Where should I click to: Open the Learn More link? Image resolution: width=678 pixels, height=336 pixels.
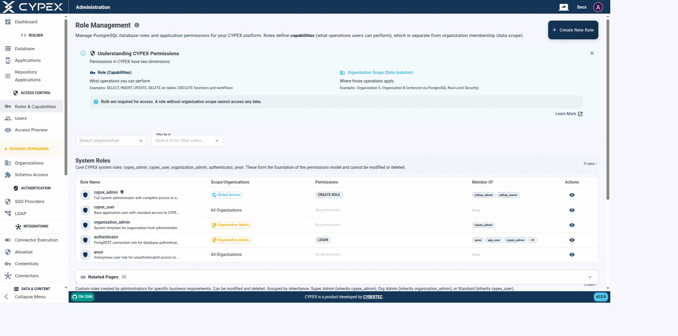click(x=569, y=114)
